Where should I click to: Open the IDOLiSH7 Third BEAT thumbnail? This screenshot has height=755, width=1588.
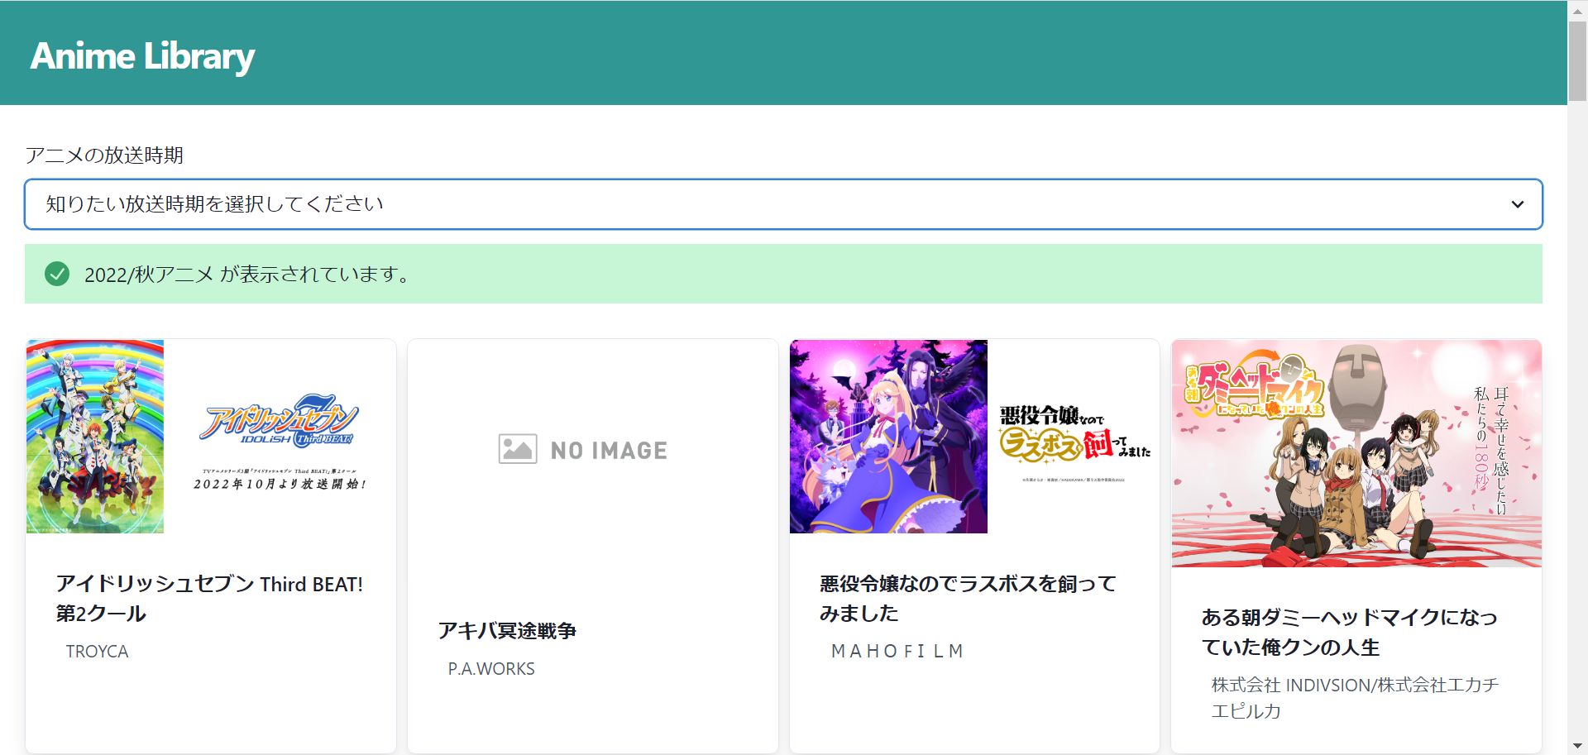point(211,437)
